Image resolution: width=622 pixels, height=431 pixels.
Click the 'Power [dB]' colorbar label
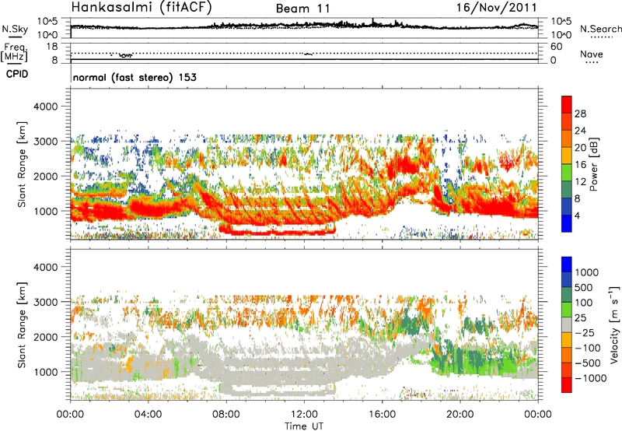(x=593, y=164)
